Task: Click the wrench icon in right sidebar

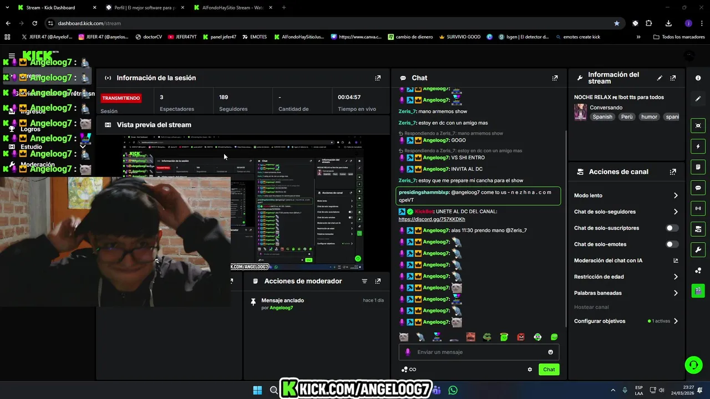Action: click(698, 250)
